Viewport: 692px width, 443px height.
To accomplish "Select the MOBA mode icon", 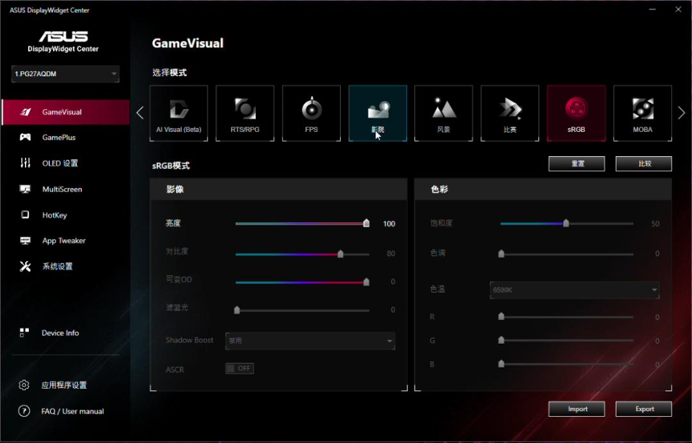I will coord(642,113).
